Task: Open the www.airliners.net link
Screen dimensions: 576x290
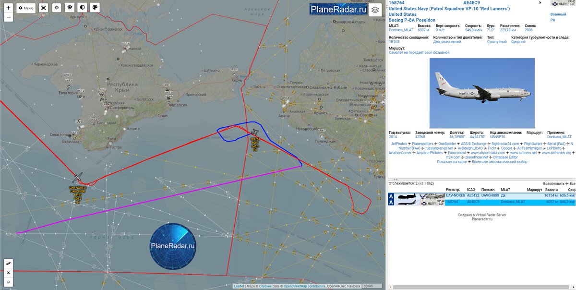Action: pyautogui.click(x=523, y=153)
